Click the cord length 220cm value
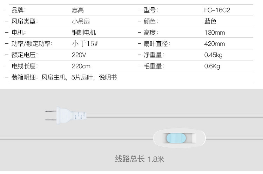Screen dimensions: 263x174 pos(81,66)
